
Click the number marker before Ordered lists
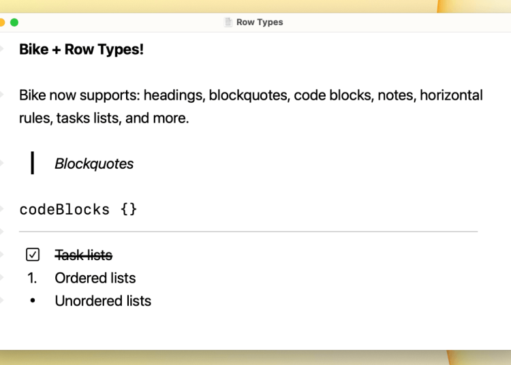point(32,278)
